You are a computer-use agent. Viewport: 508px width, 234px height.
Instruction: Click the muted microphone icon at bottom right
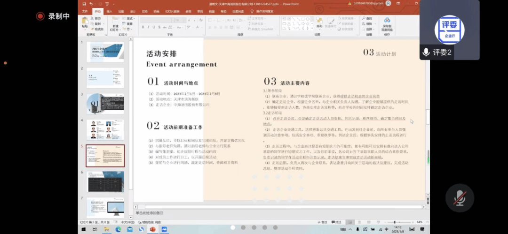coord(460,198)
